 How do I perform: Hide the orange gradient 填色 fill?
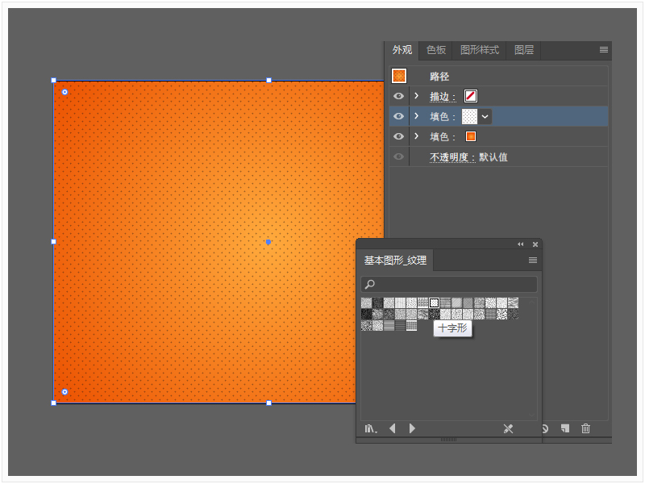[x=398, y=136]
